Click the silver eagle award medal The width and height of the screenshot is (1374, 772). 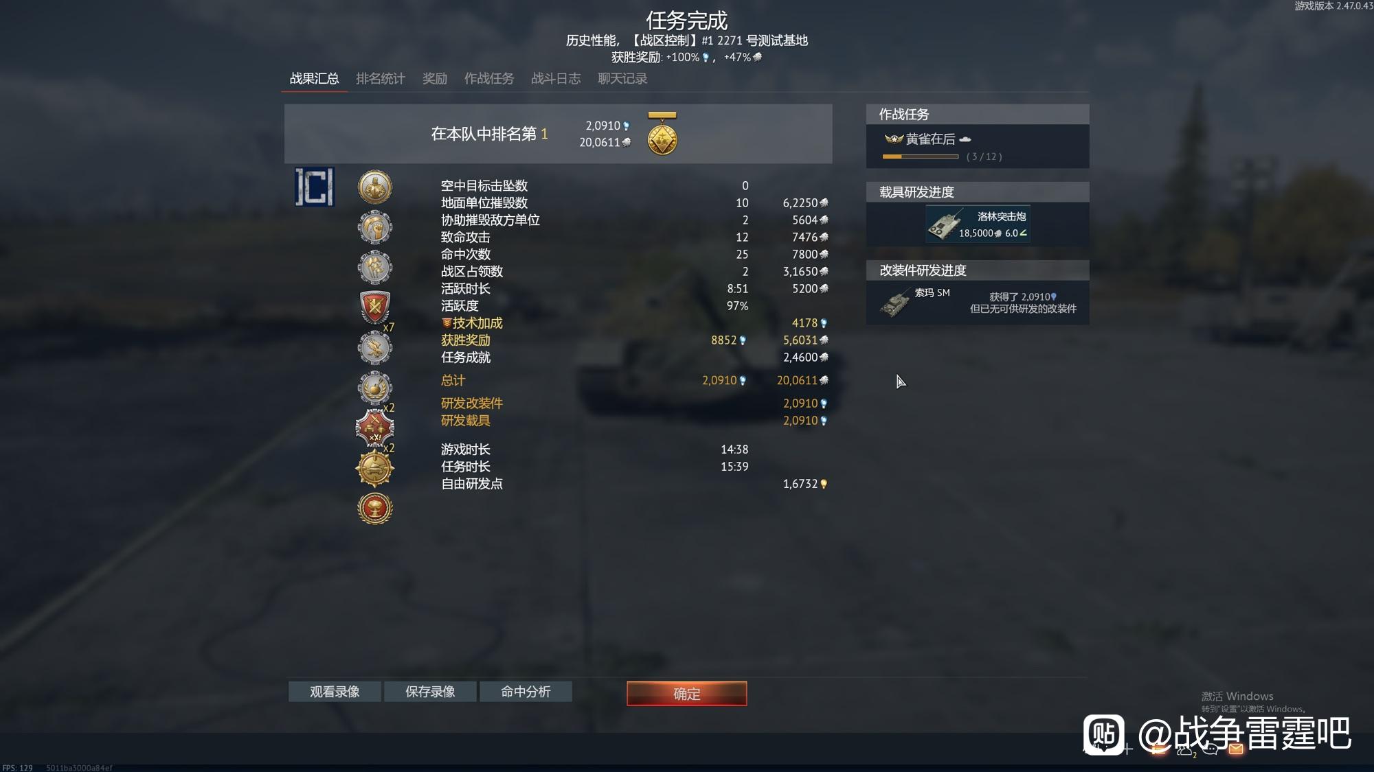(x=375, y=348)
